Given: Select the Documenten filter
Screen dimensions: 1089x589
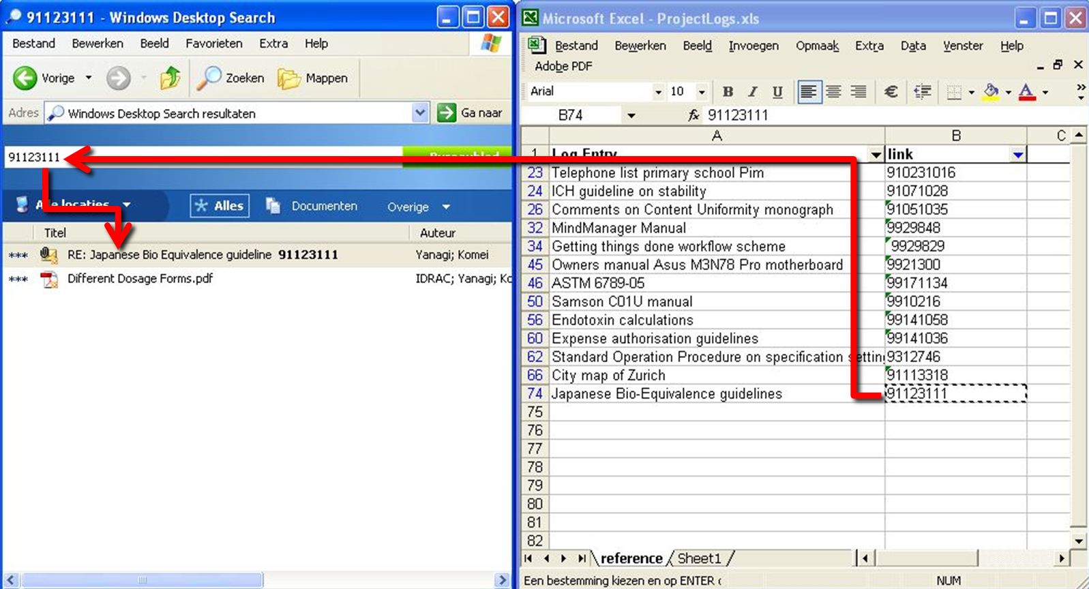Looking at the screenshot, I should point(312,206).
